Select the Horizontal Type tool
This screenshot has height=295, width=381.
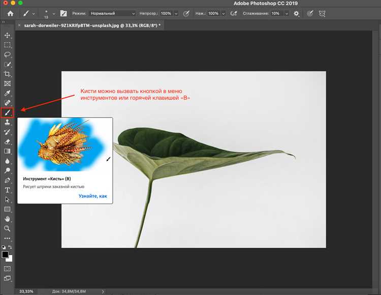point(7,190)
